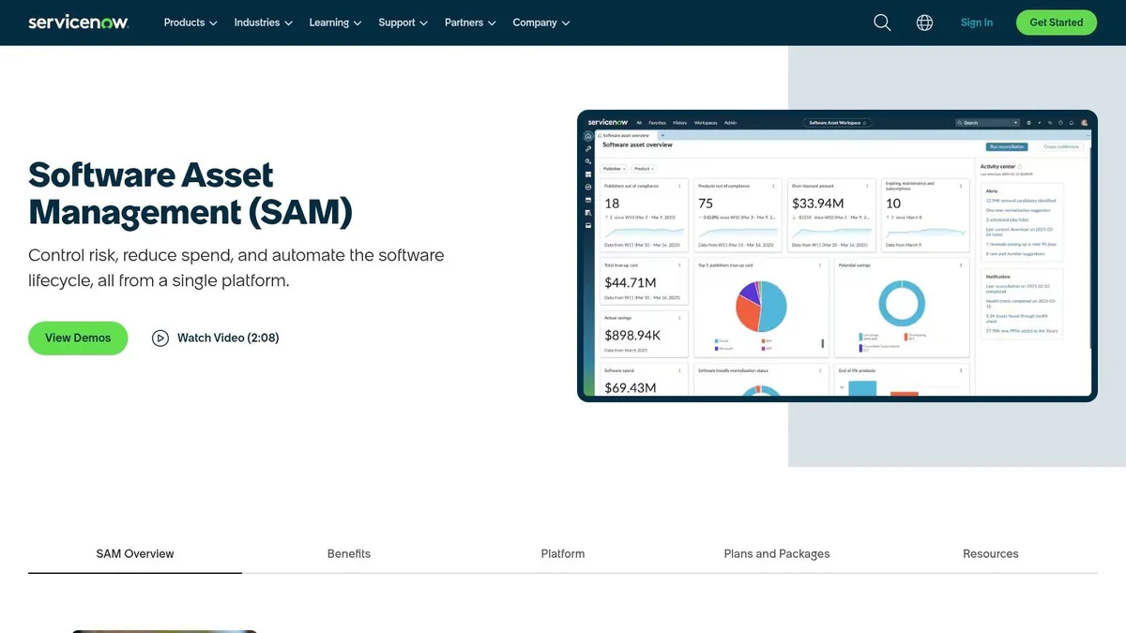
Task: Click the Sign In link
Action: pyautogui.click(x=977, y=23)
